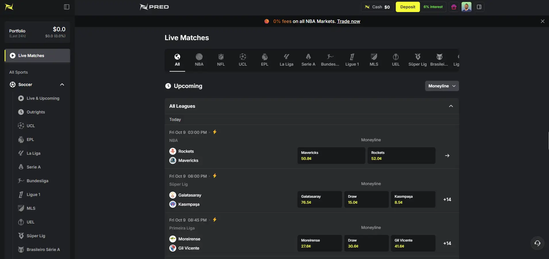Image resolution: width=549 pixels, height=259 pixels.
Task: Click the PRED logo in header
Action: pos(154,7)
